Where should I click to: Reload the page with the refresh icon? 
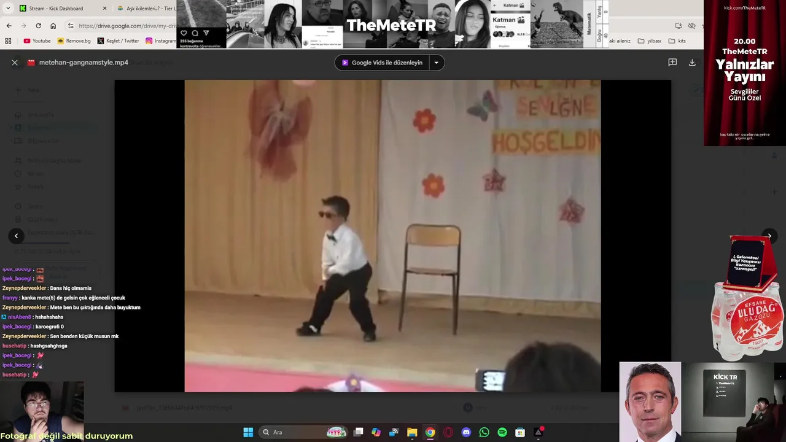point(38,26)
